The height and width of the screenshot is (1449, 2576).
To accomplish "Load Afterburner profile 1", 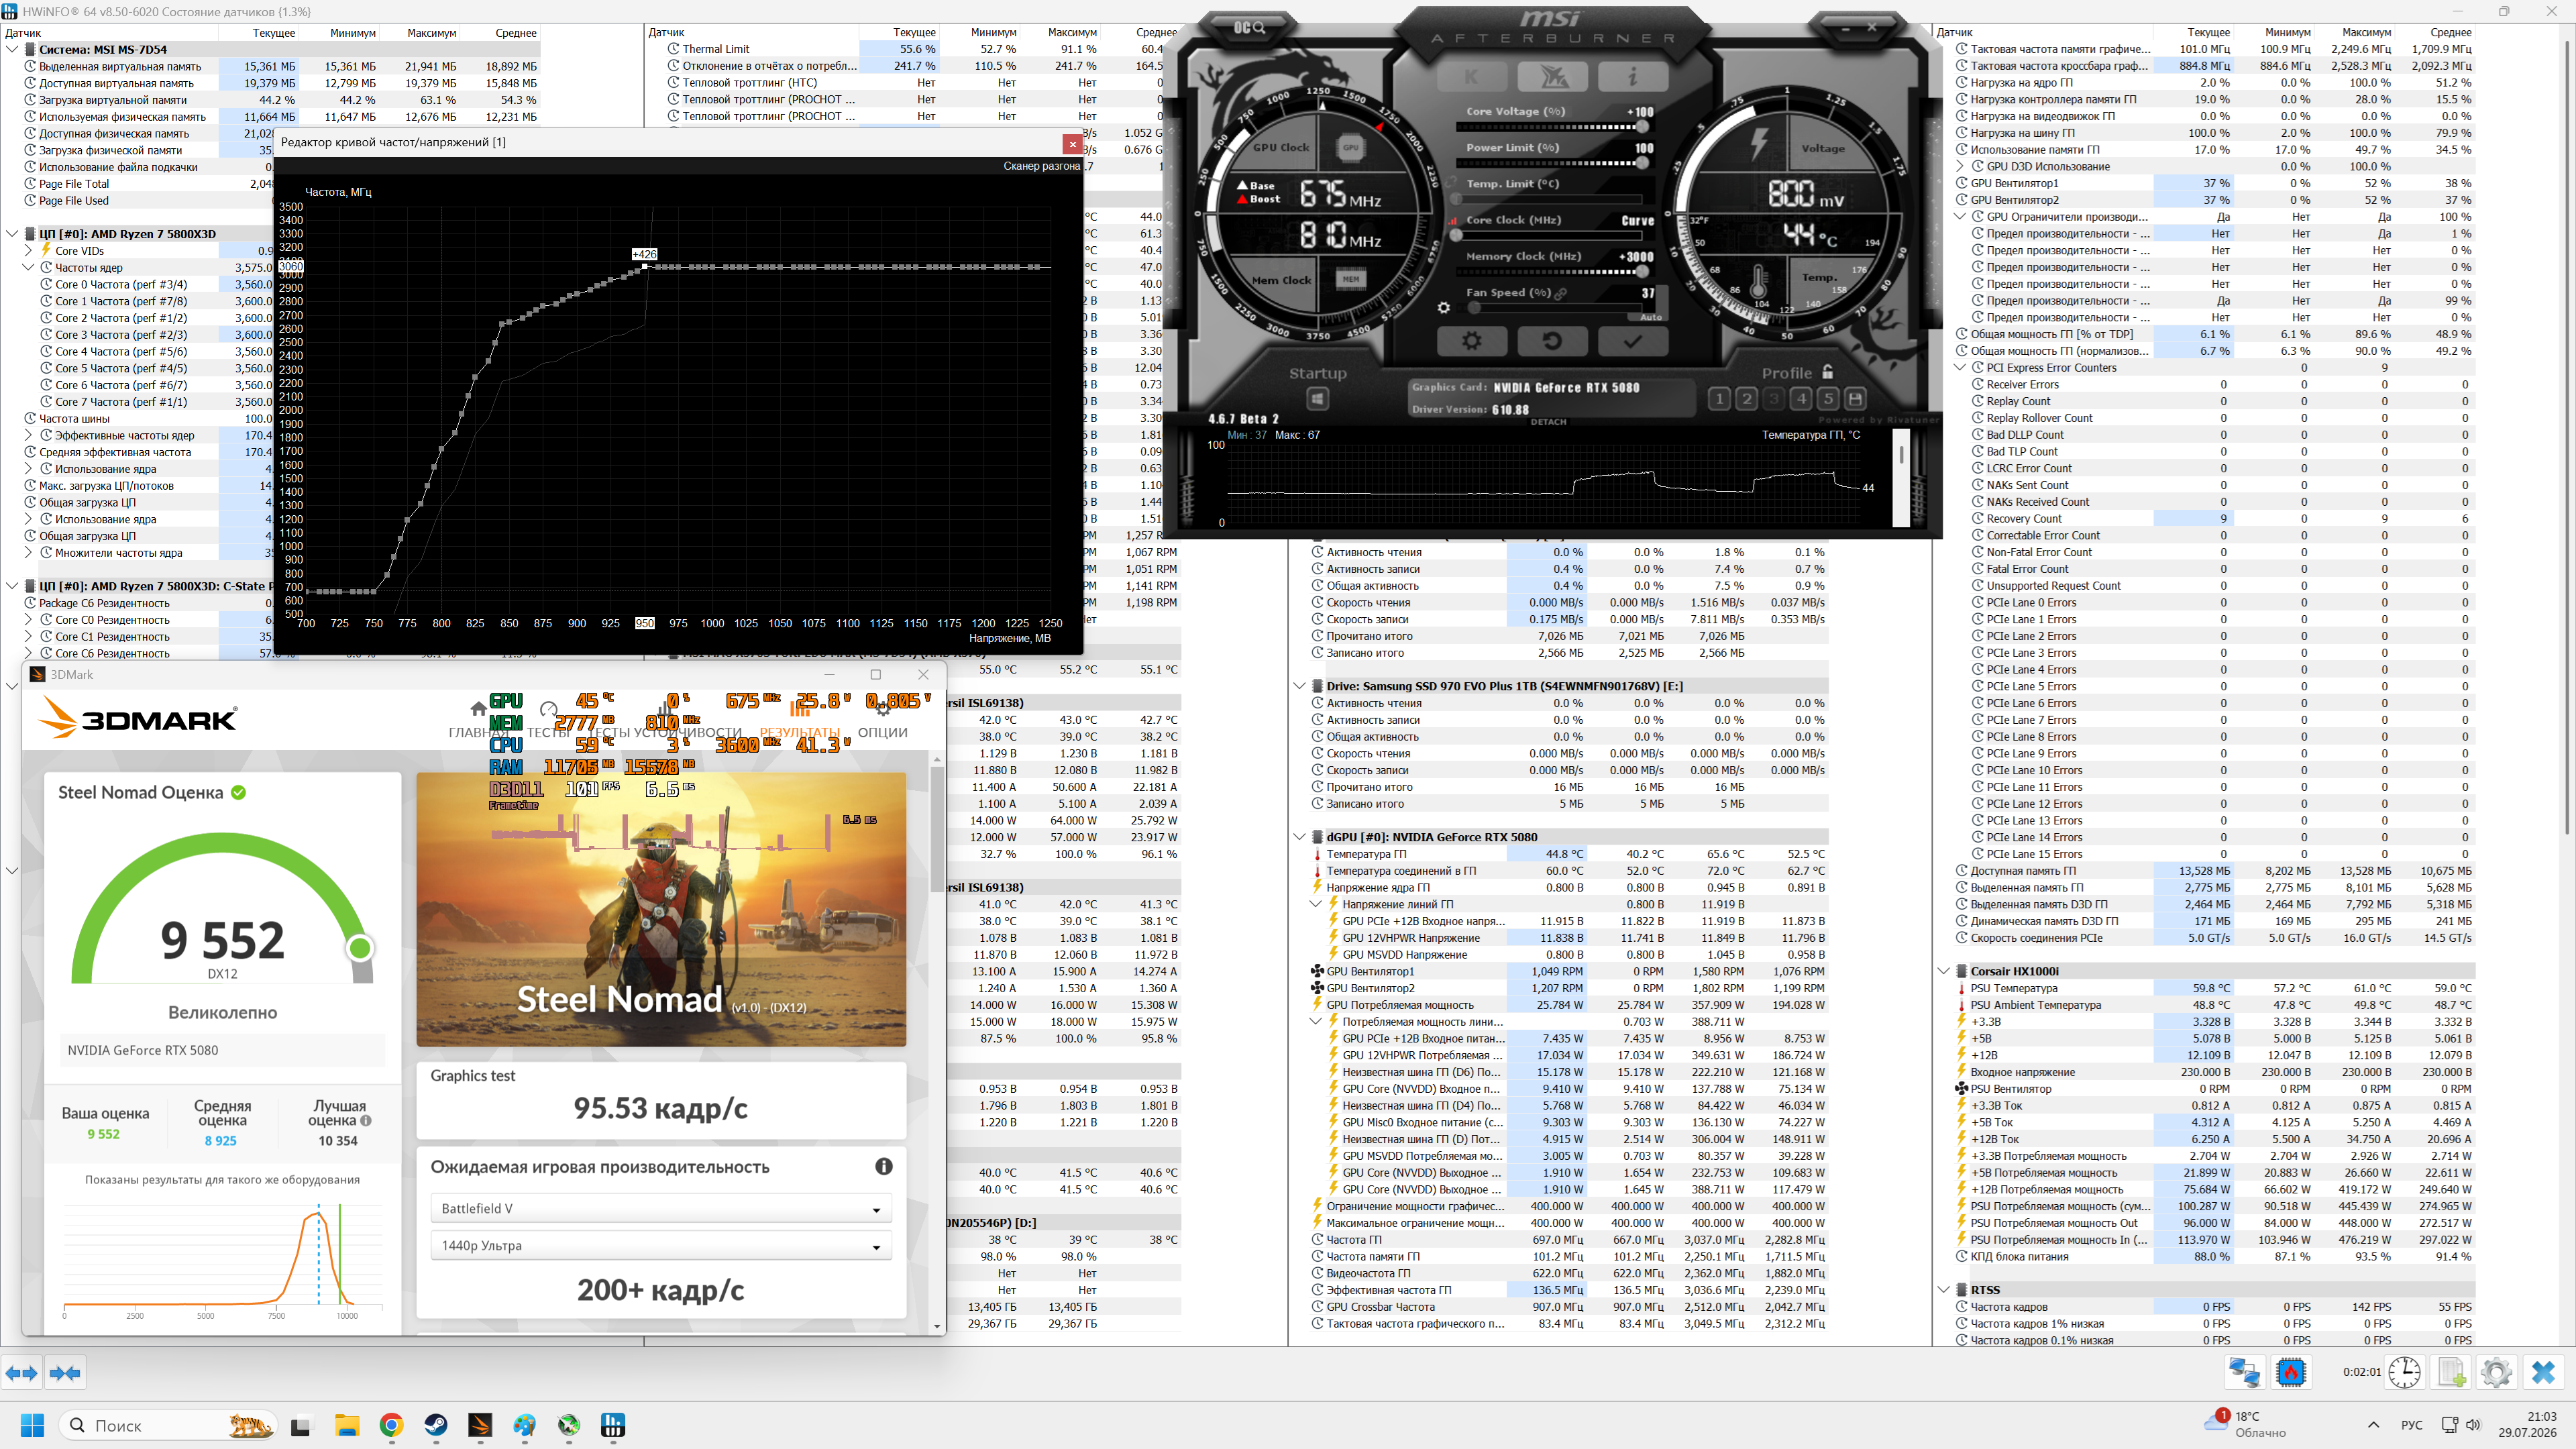I will pyautogui.click(x=1719, y=398).
